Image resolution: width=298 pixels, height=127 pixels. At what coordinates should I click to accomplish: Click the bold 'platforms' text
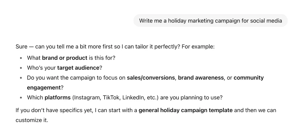[58, 97]
